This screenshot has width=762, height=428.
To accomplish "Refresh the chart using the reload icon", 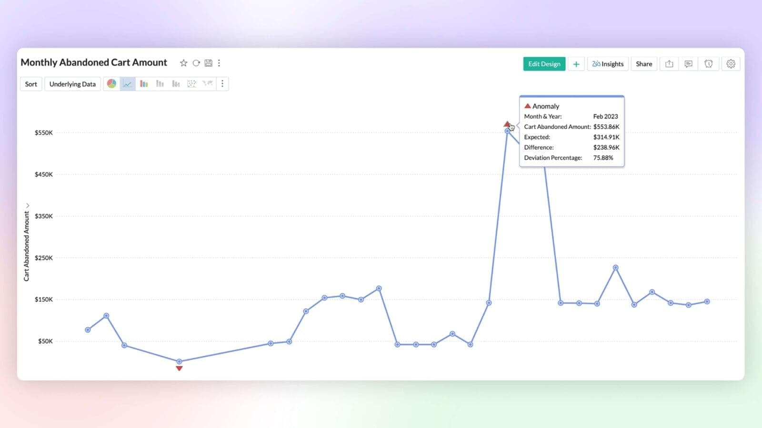I will 196,63.
